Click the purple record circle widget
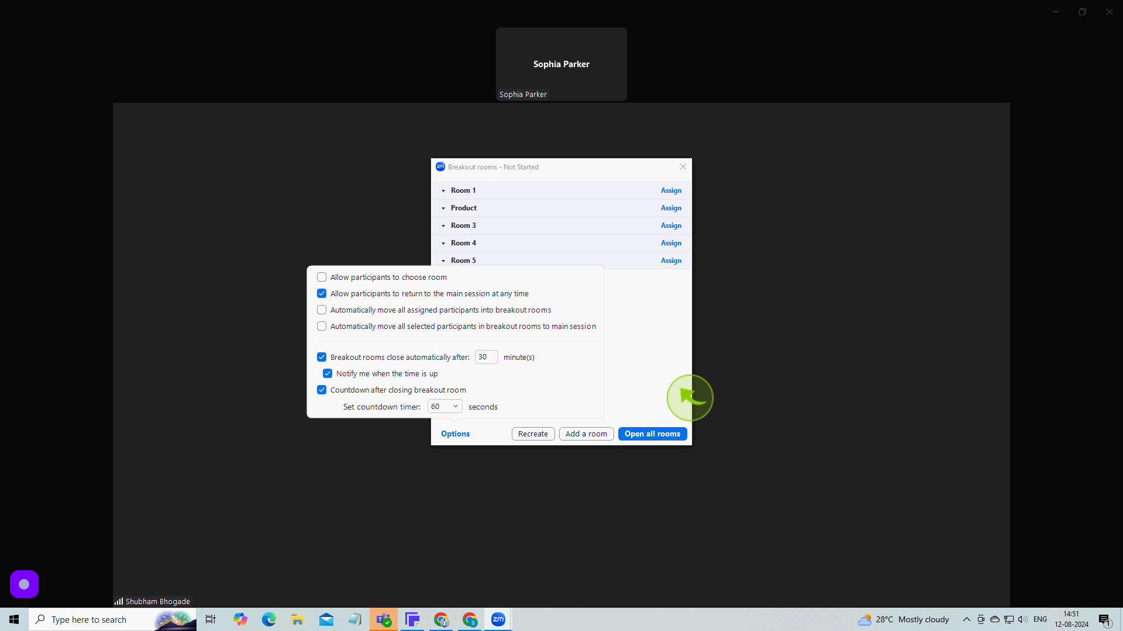The image size is (1123, 631). click(x=24, y=584)
